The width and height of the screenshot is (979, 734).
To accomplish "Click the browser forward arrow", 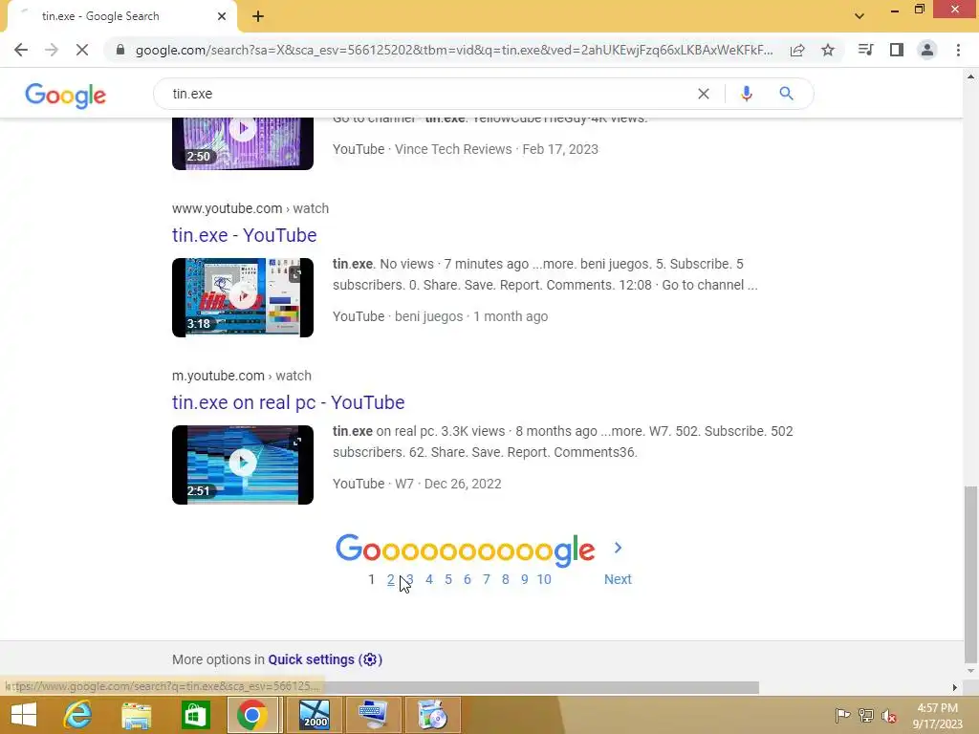I will click(52, 50).
